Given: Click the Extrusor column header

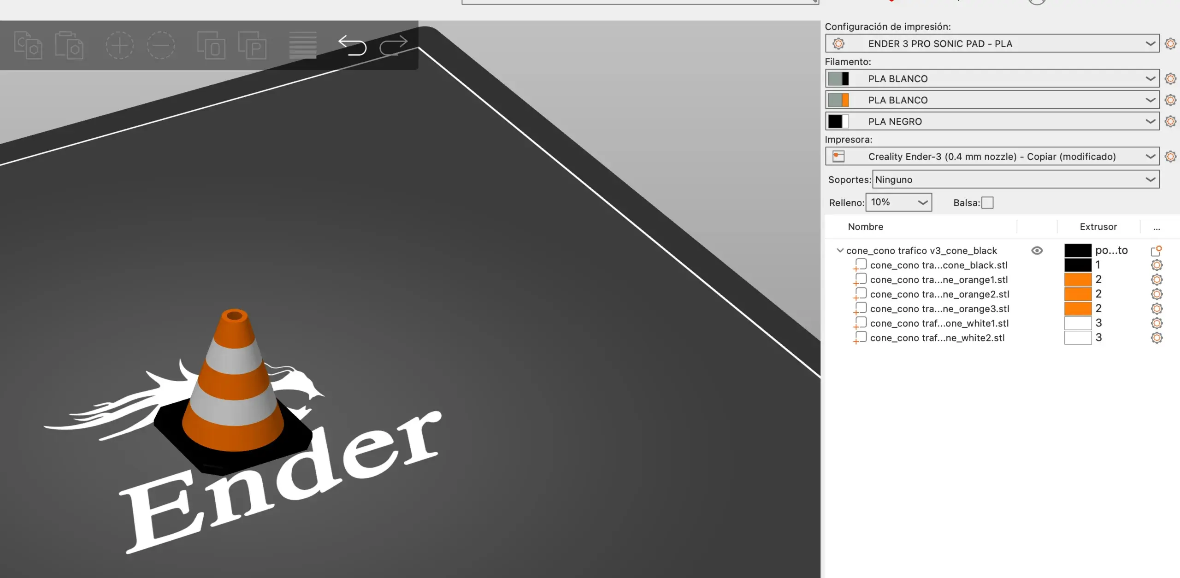Looking at the screenshot, I should [1098, 227].
